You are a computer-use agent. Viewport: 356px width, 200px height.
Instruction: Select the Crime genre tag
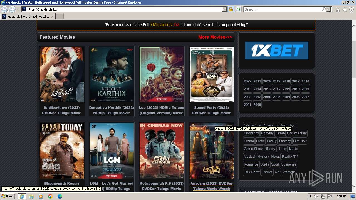(x=280, y=133)
